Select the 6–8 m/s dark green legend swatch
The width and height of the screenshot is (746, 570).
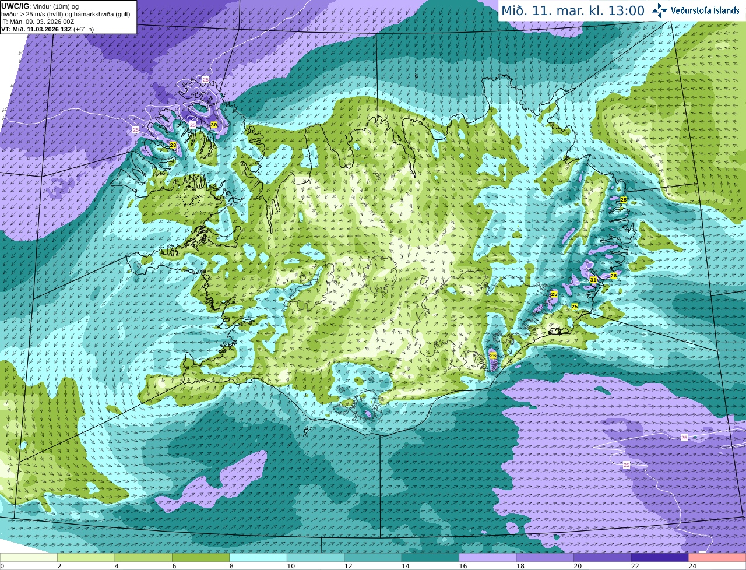[x=201, y=557]
